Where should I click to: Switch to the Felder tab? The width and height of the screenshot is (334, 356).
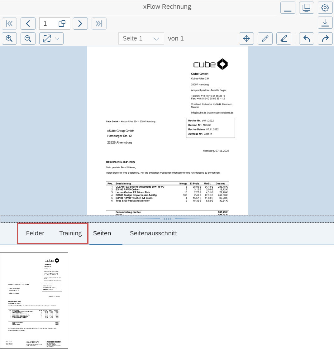coord(35,233)
